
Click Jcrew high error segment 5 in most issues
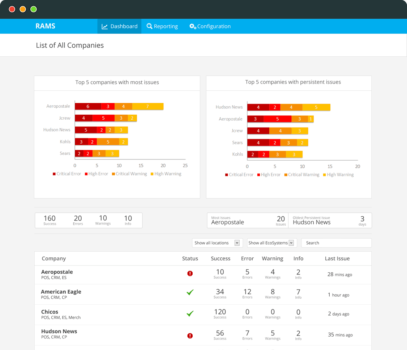[x=103, y=118]
